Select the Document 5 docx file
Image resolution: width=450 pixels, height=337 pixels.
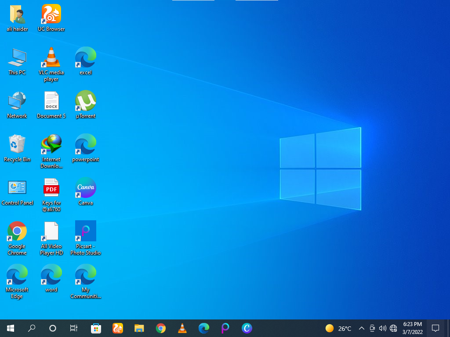point(51,105)
